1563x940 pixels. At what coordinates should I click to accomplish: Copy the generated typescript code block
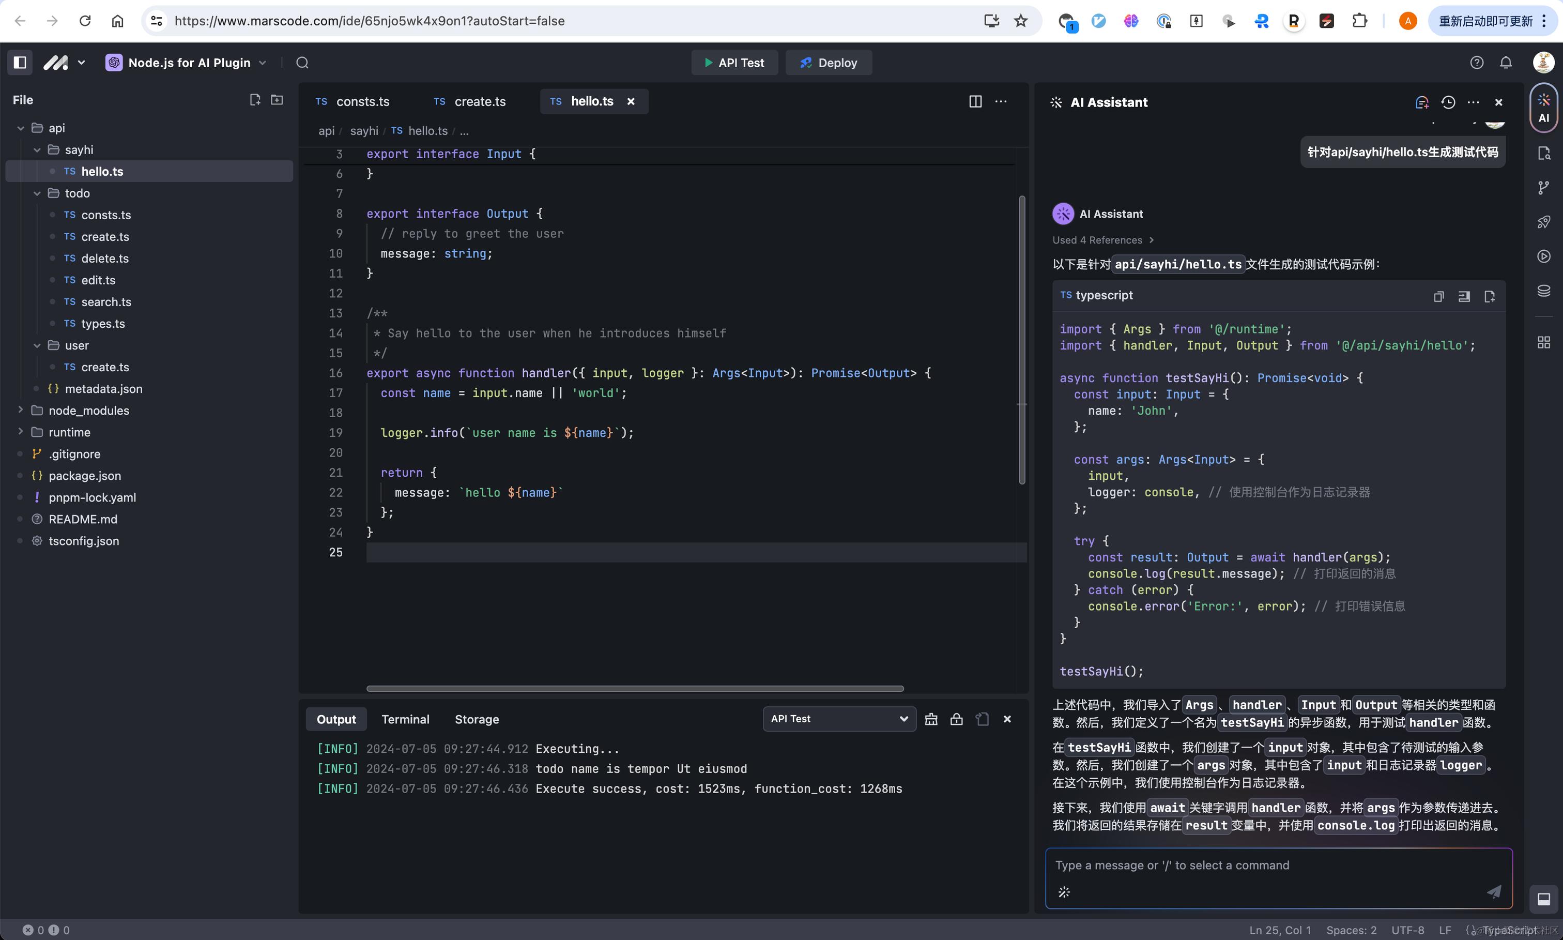click(x=1438, y=296)
